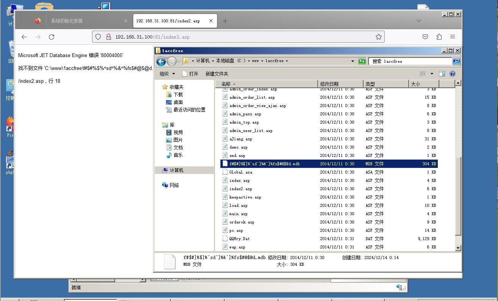Open the Firefox extensions puzzle icon
Screen dimensions: 498x301
[x=439, y=37]
